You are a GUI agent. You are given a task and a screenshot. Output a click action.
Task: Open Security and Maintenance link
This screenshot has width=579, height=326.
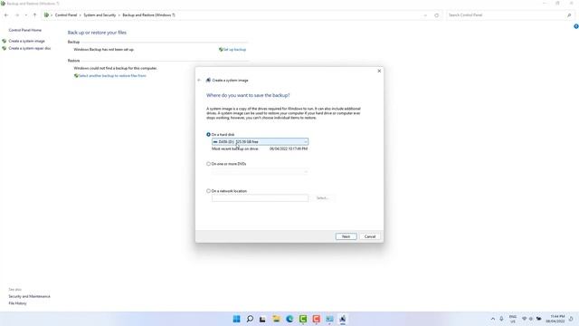[29, 296]
